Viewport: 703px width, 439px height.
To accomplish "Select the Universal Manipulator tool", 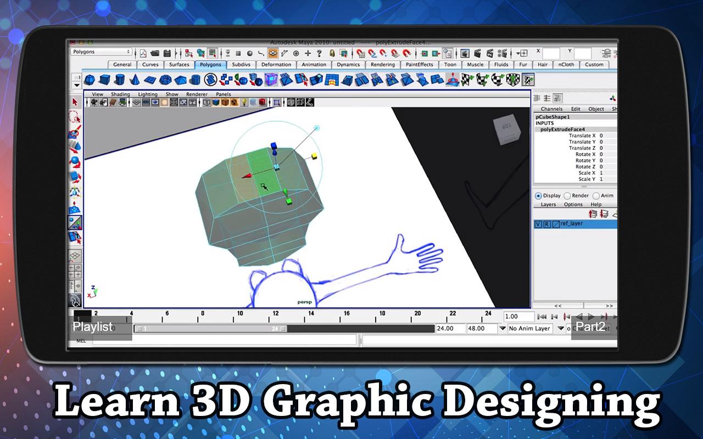I will [x=75, y=192].
